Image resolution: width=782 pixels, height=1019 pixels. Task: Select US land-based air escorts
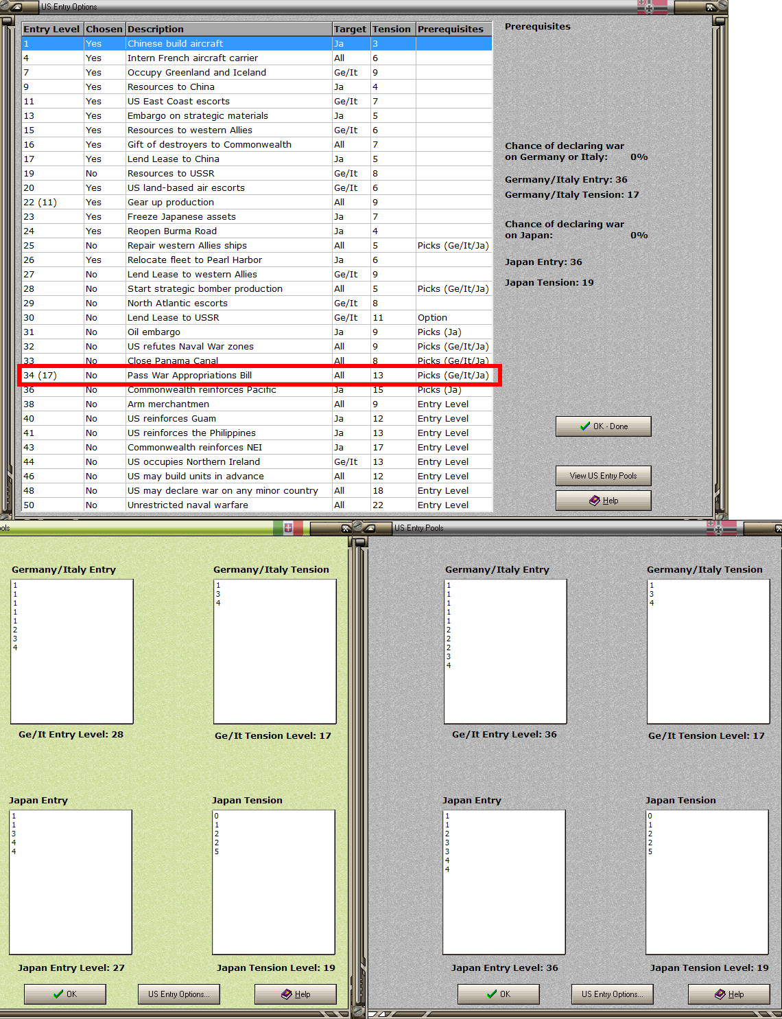tap(257, 187)
